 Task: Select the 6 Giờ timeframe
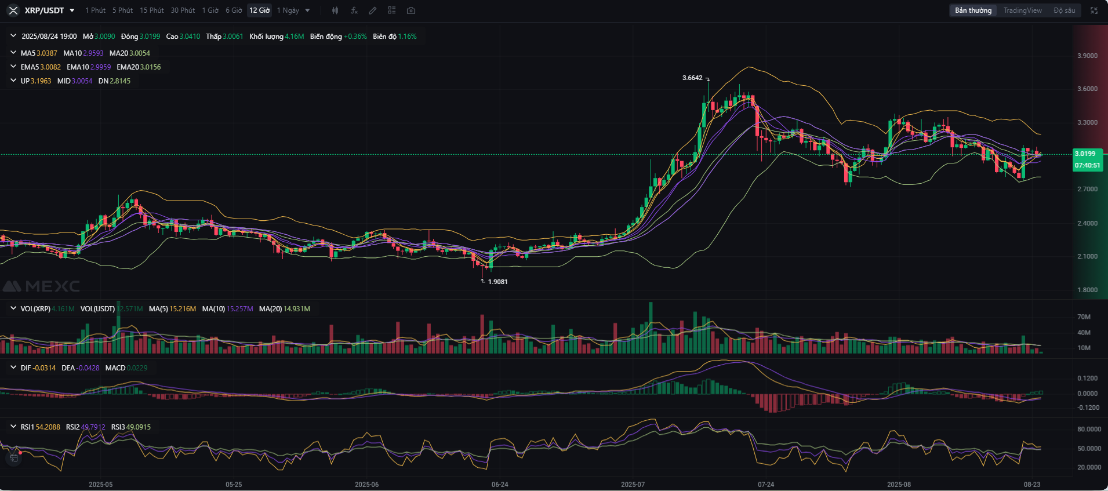click(234, 10)
